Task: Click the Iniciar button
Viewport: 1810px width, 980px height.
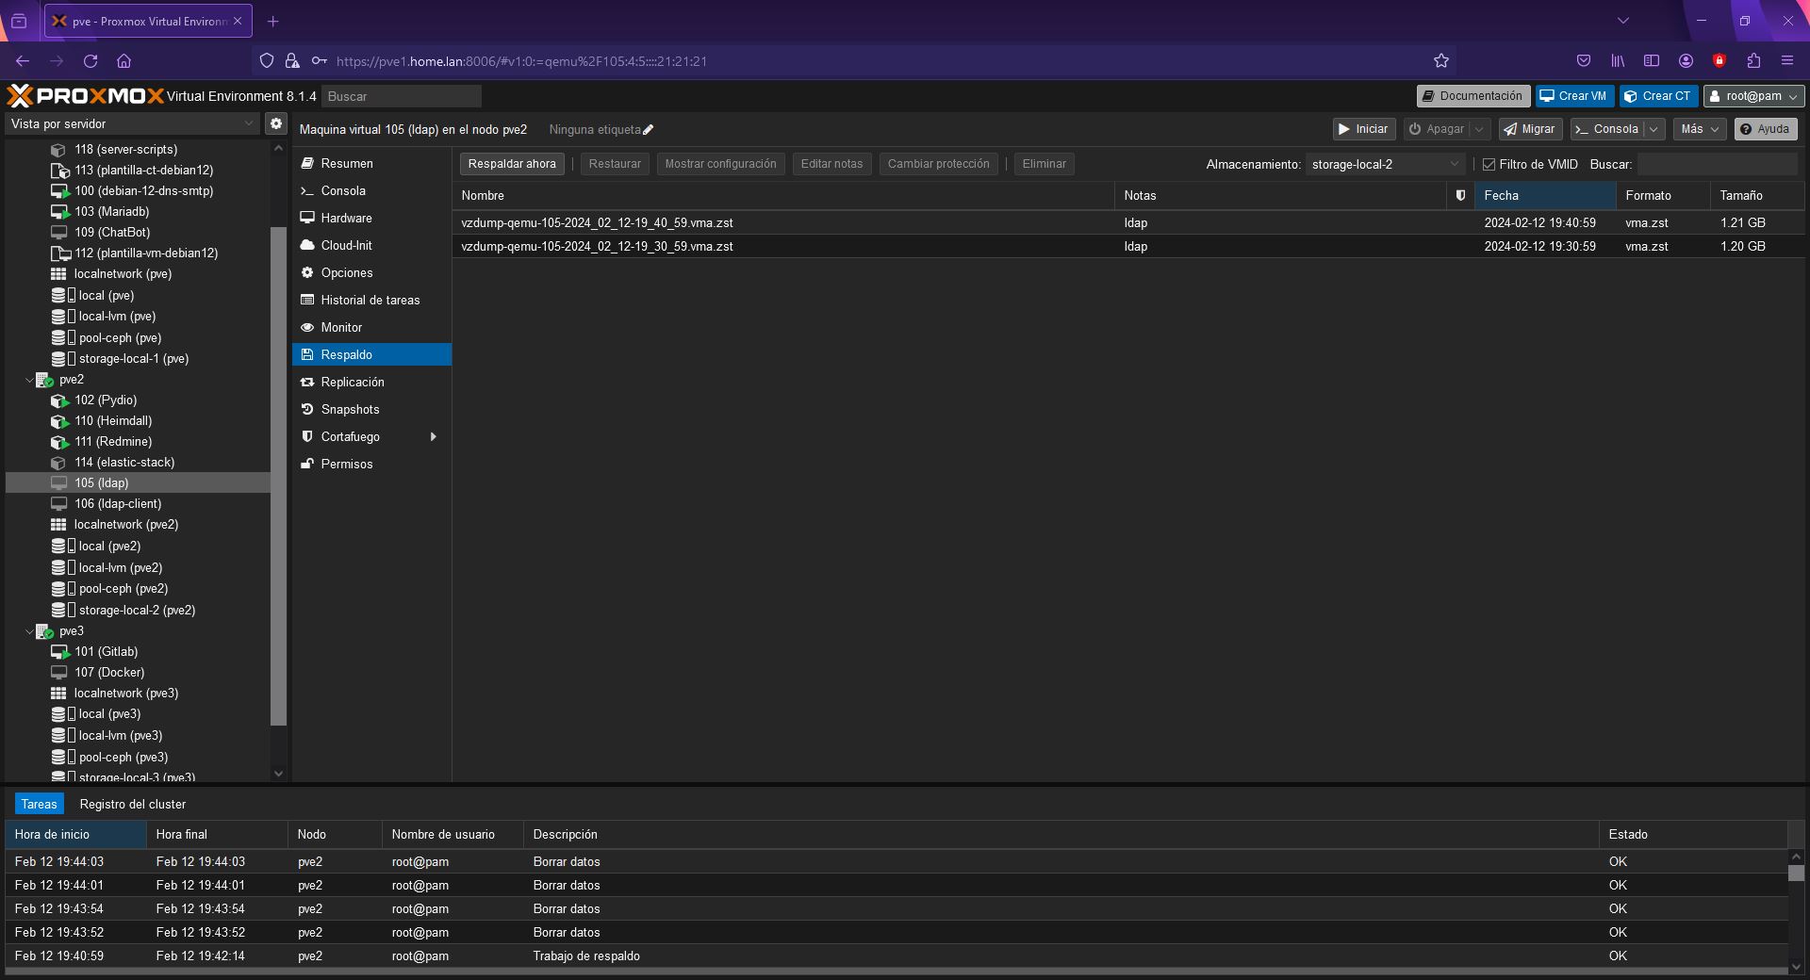Action: tap(1364, 129)
